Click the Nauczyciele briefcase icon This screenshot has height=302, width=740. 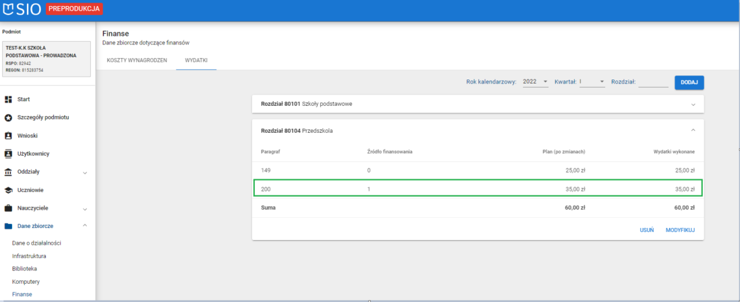pyautogui.click(x=9, y=208)
